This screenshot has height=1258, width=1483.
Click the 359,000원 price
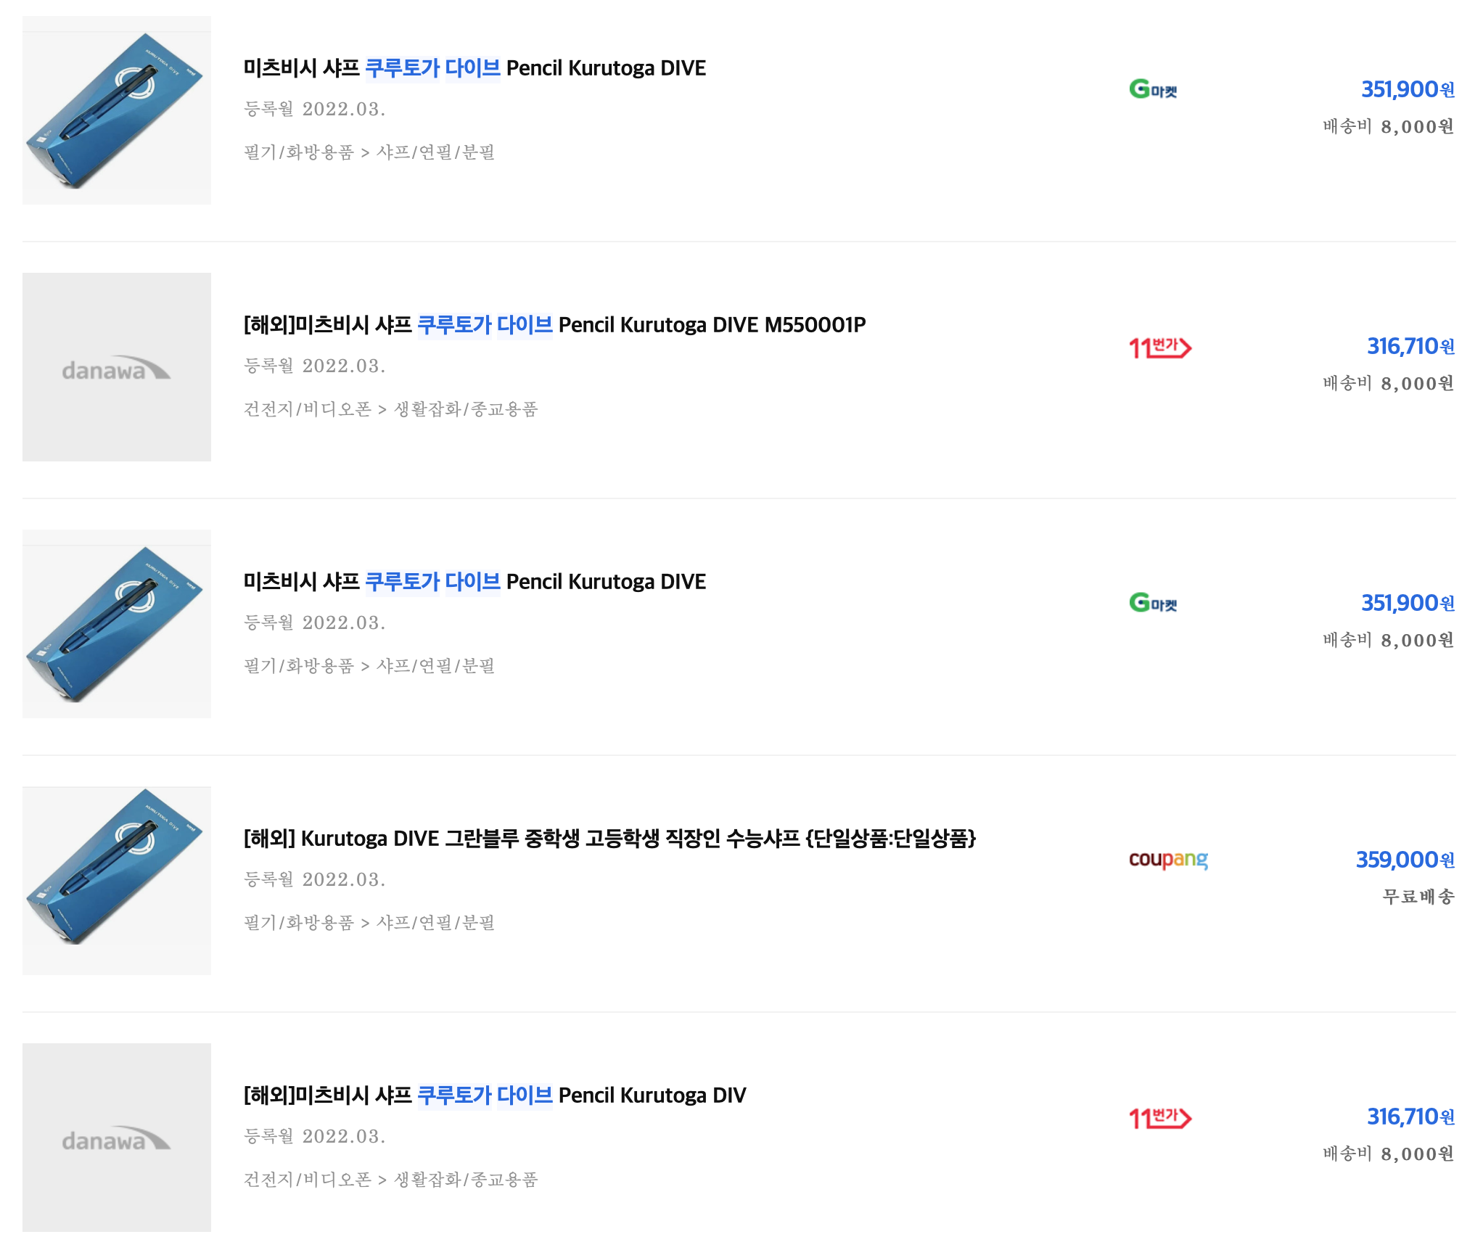click(x=1404, y=860)
